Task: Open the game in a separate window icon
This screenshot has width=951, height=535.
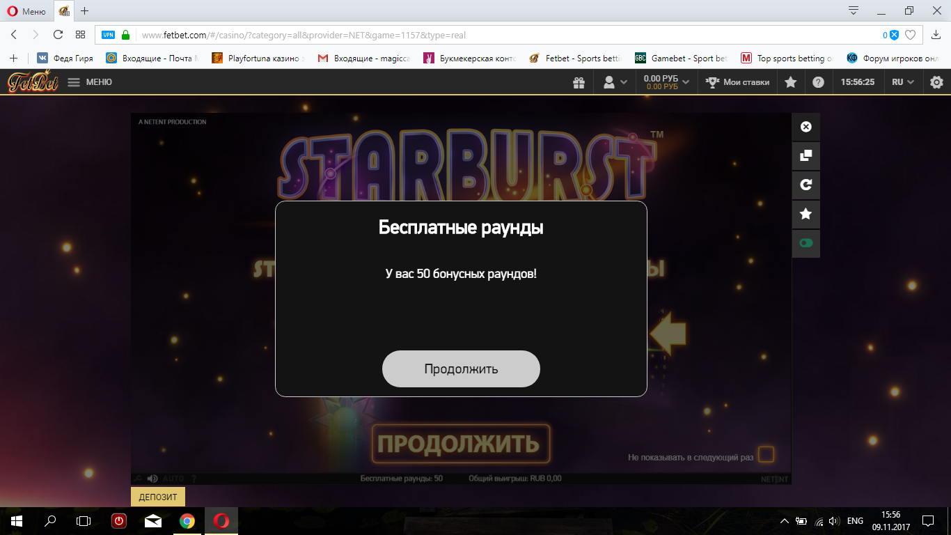Action: coord(806,156)
